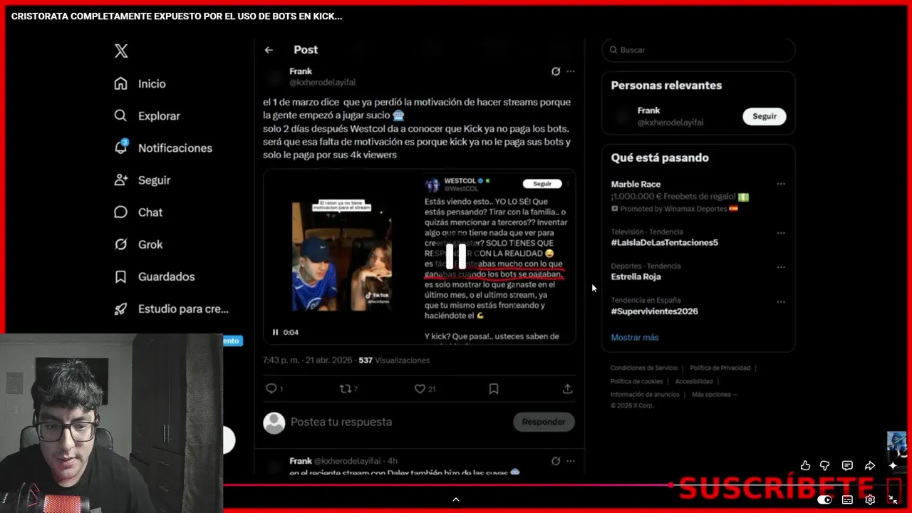The width and height of the screenshot is (912, 513).
Task: Click the Postea tu respuesta field
Action: (341, 422)
